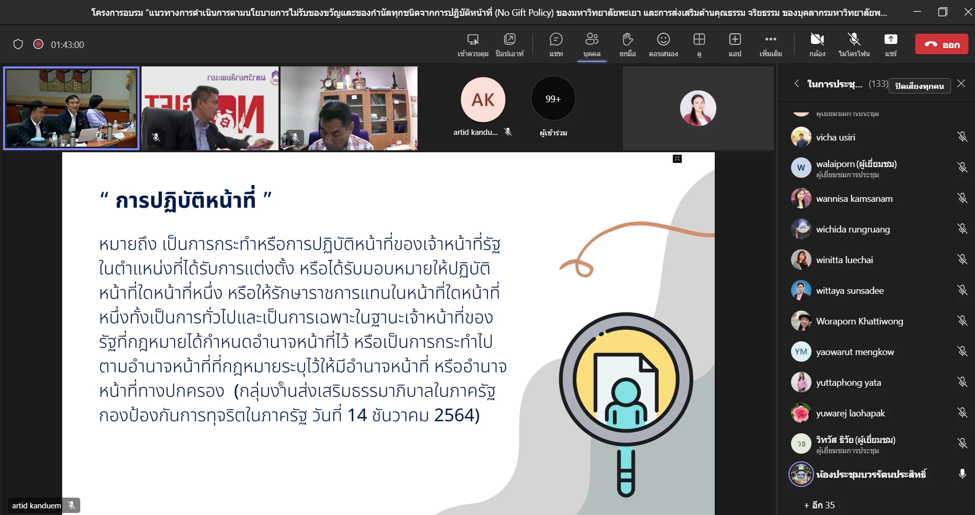
Task: Open the chat (แชท) panel
Action: tap(556, 44)
